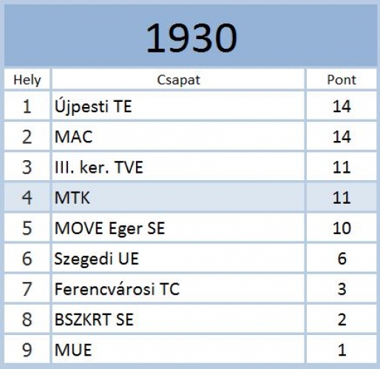The width and height of the screenshot is (380, 369).
Task: Select the highlighted MTK team cell
Action: tap(178, 197)
